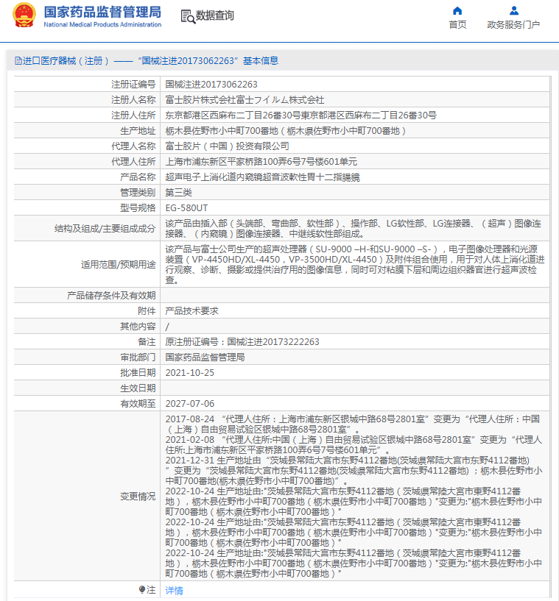
Task: Click the 政务服务门户 person icon
Action: pyautogui.click(x=514, y=11)
